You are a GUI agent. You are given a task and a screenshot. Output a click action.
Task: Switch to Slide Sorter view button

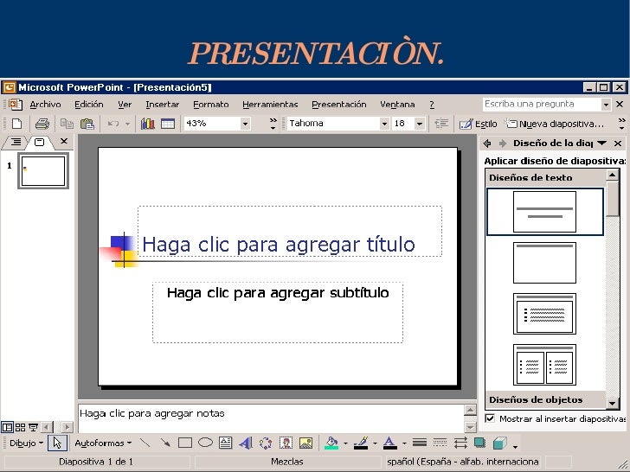(20, 427)
